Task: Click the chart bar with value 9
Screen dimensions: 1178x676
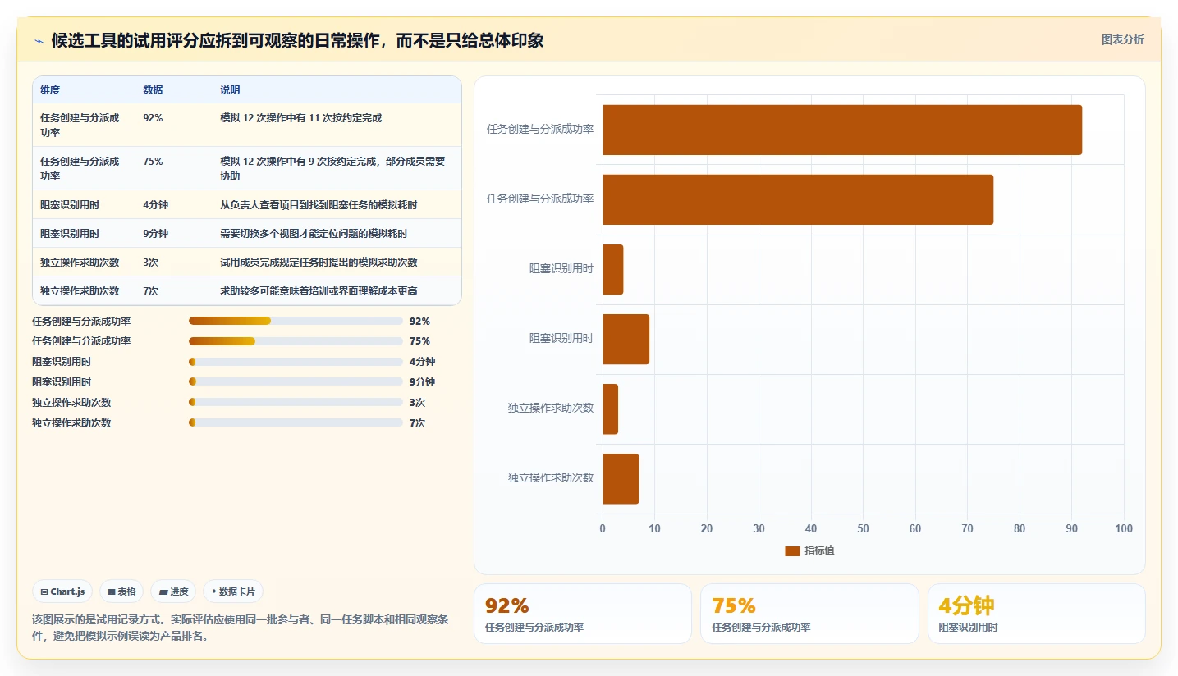Action: pos(626,339)
